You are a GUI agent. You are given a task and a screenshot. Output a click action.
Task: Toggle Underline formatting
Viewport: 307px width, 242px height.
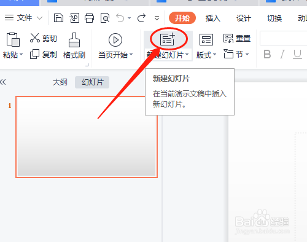(297, 54)
